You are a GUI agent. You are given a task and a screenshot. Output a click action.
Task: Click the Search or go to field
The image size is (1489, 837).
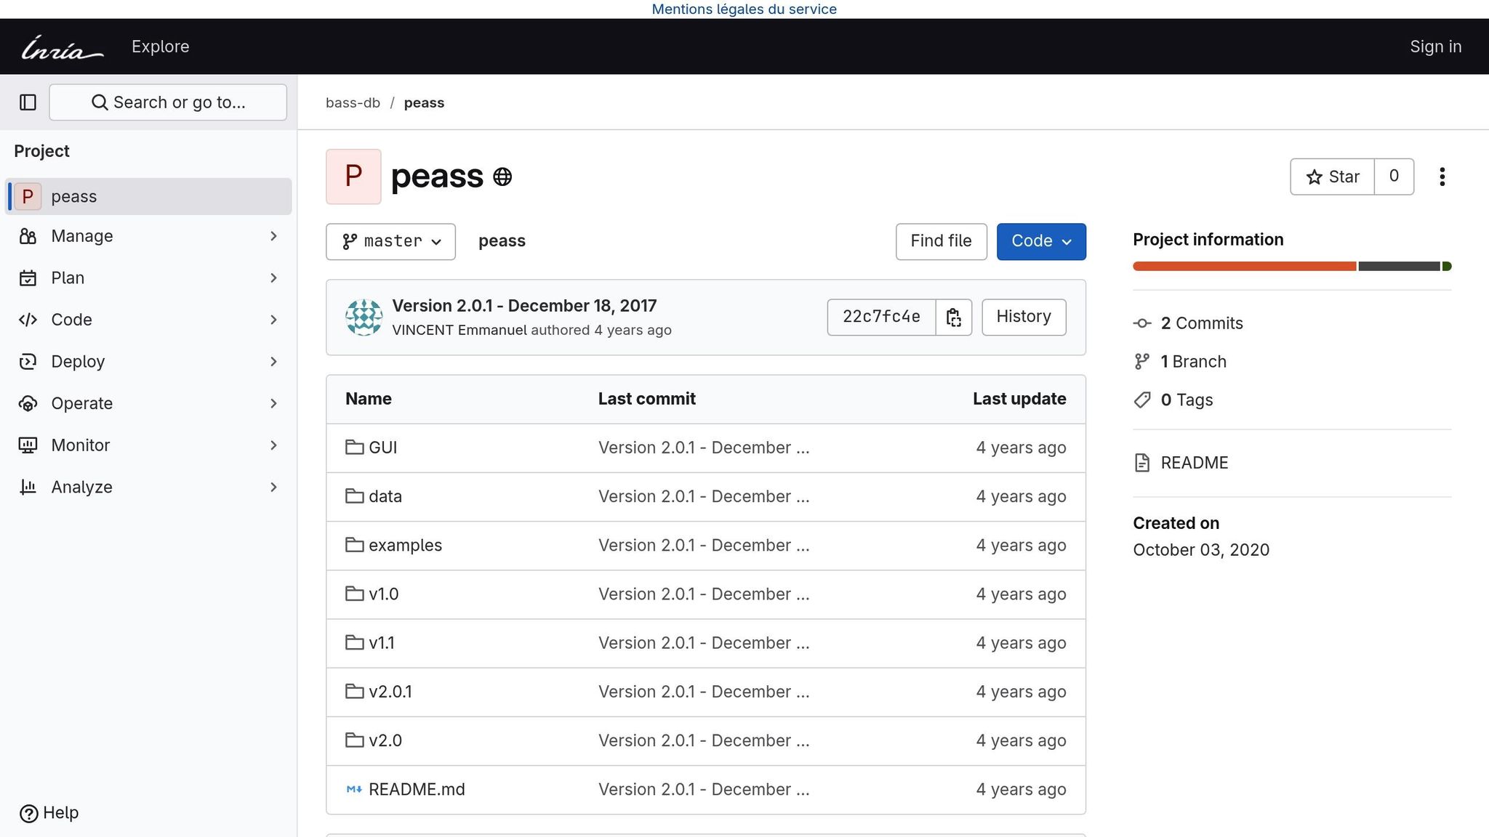[168, 102]
